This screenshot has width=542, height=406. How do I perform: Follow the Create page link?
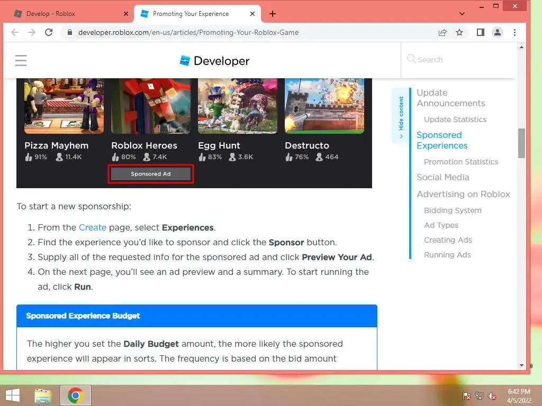pos(92,227)
